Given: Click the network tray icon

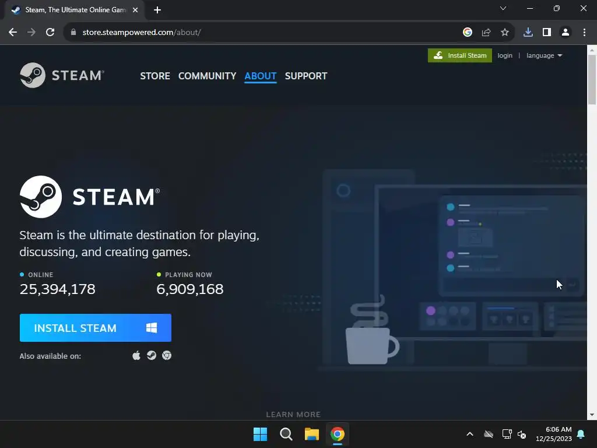Looking at the screenshot, I should [507, 434].
